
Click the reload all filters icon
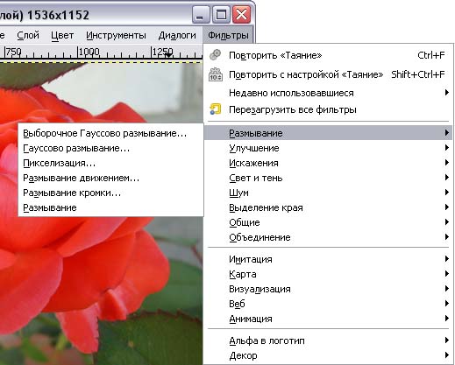[216, 109]
